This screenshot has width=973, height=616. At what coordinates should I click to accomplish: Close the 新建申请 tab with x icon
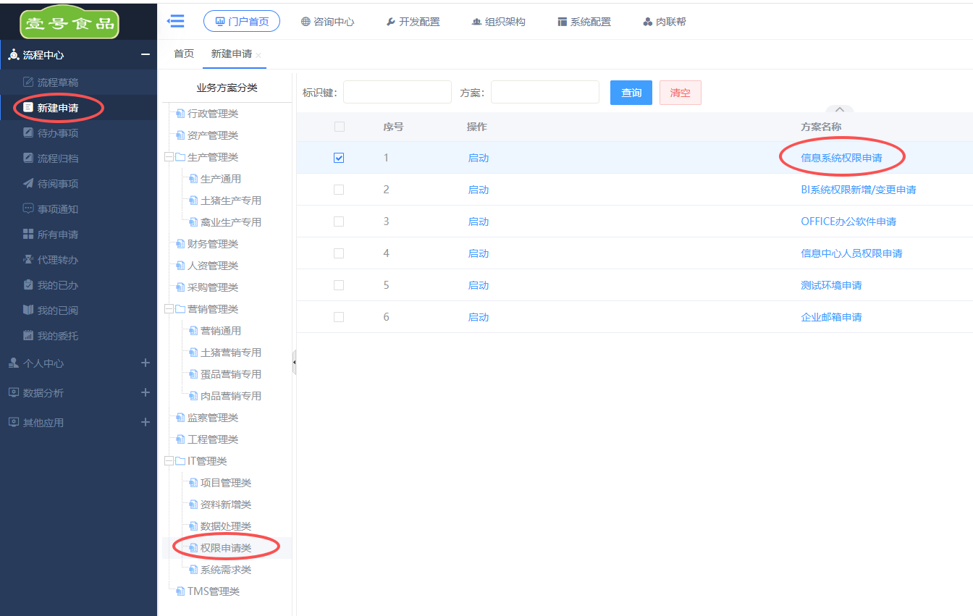[258, 55]
